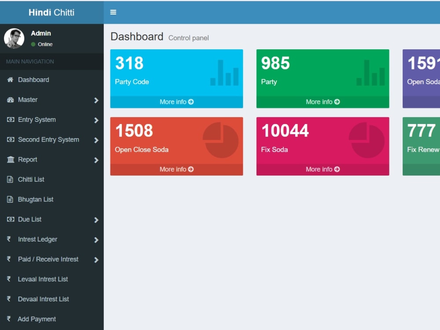Click the Entry System money icon
This screenshot has height=330, width=440.
pyautogui.click(x=11, y=120)
